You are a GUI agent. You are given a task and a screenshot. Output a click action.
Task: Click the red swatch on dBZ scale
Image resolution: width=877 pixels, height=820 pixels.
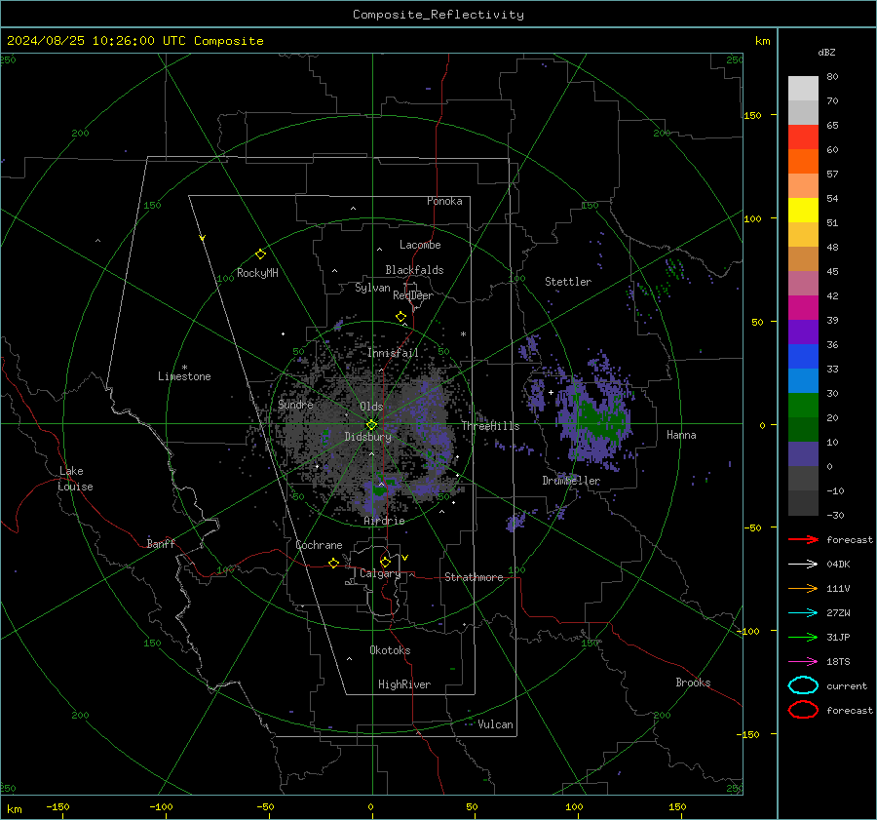click(803, 137)
